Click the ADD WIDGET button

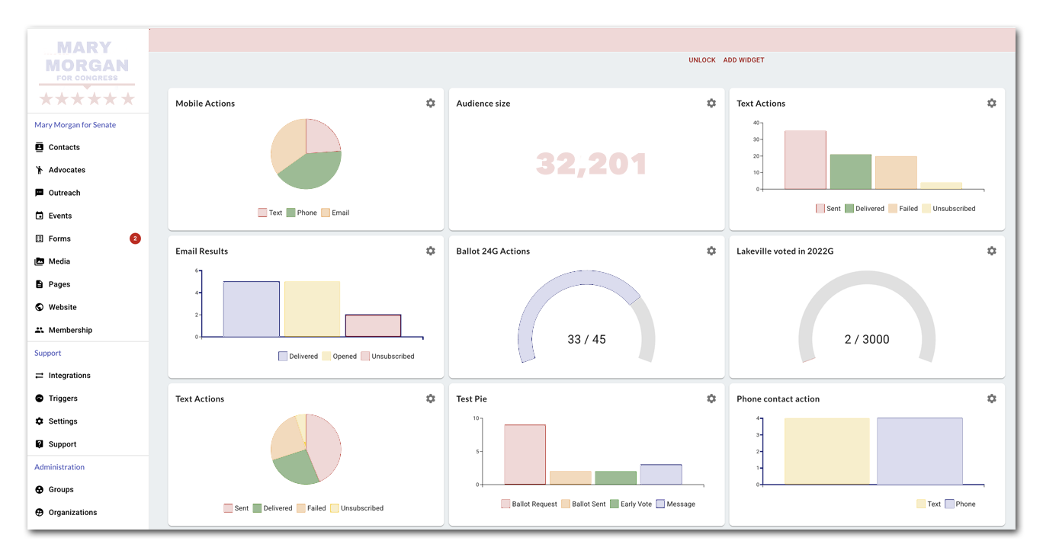click(x=743, y=60)
